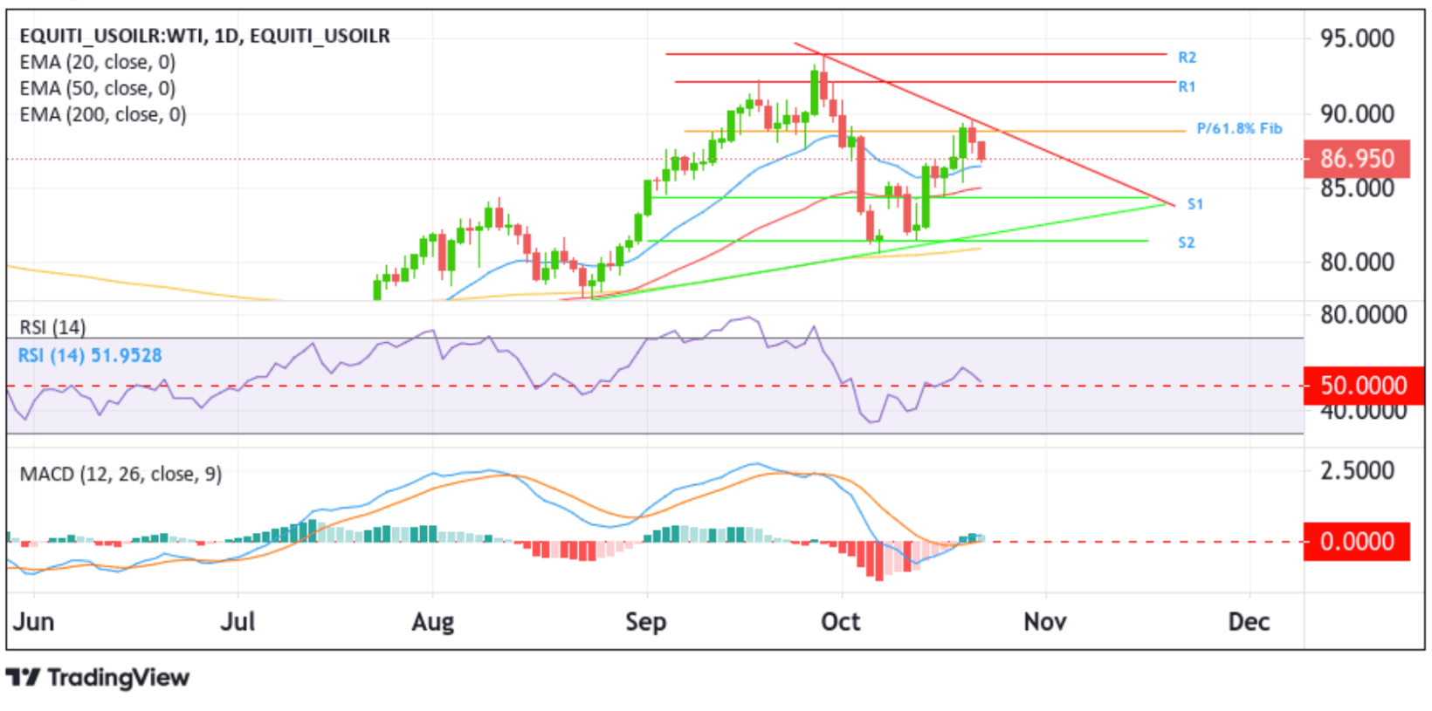Click the 95.000 price axis value
The height and width of the screenshot is (711, 1432).
click(1357, 38)
